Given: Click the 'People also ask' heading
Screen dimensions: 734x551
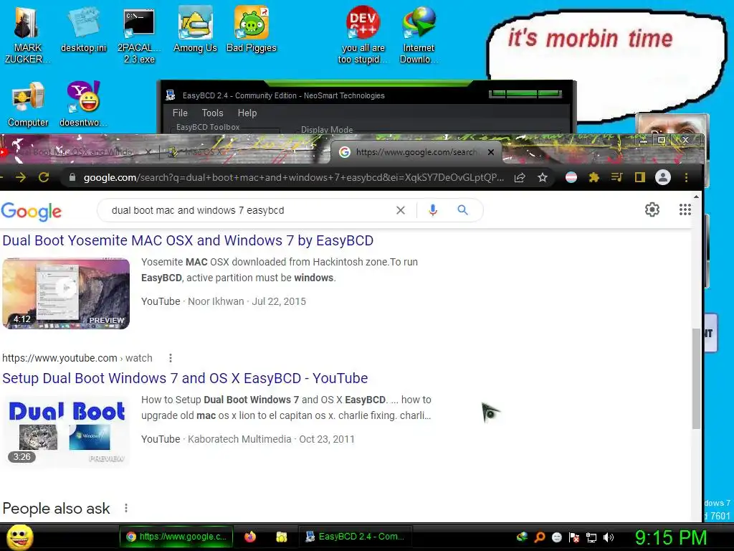Looking at the screenshot, I should (x=56, y=509).
